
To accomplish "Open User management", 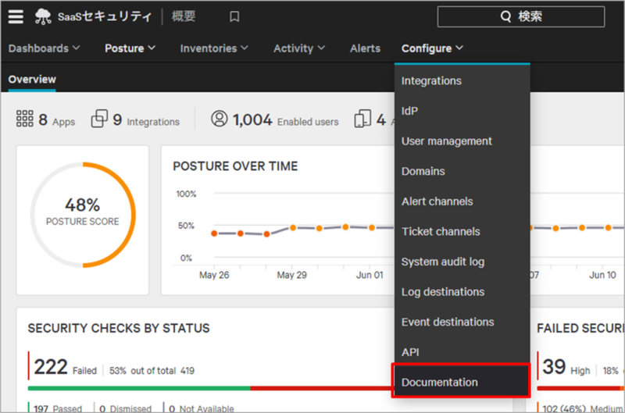I will tap(462, 141).
